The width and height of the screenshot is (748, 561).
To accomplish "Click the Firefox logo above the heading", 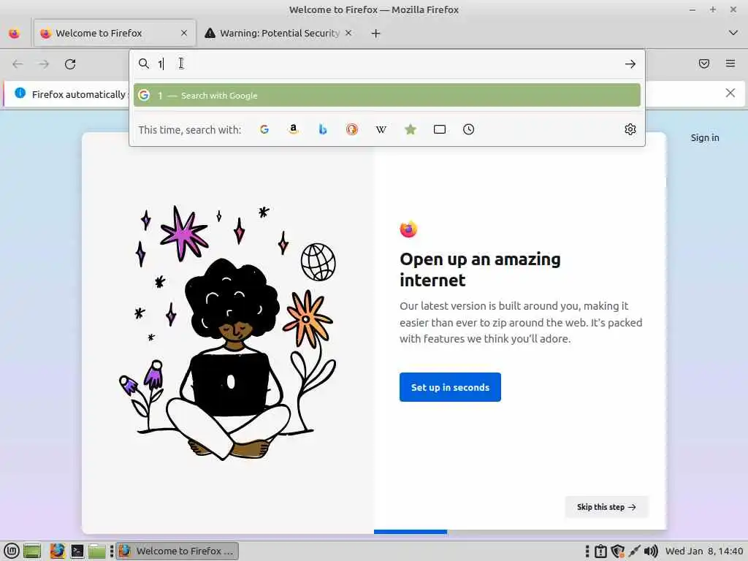I will tap(408, 229).
